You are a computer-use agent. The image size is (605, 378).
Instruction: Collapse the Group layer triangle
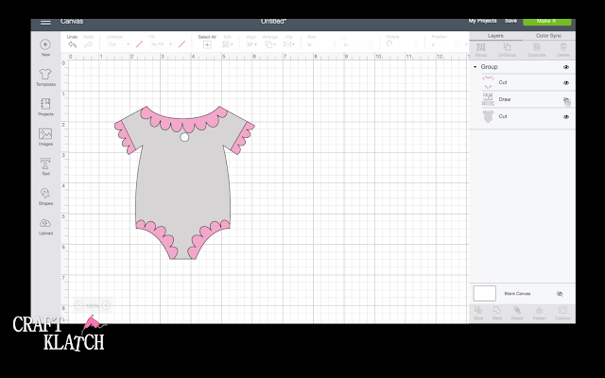pos(475,67)
